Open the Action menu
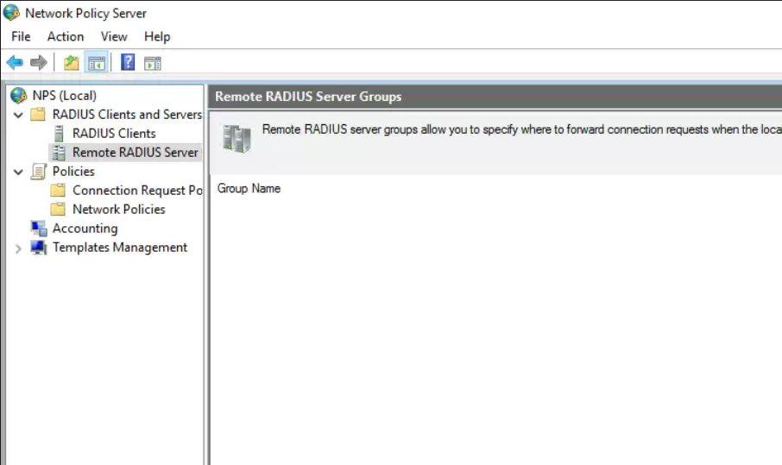Screen dimensions: 782x465 coord(66,36)
